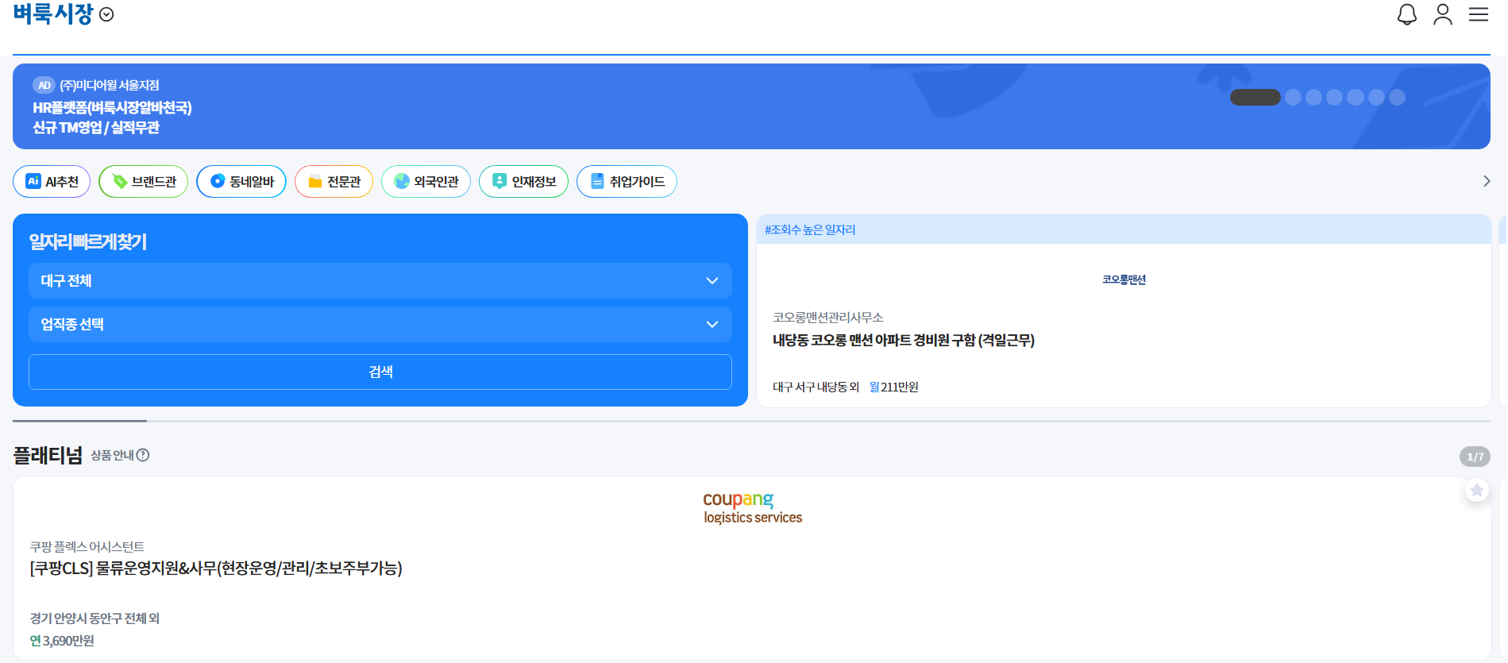Image resolution: width=1508 pixels, height=663 pixels.
Task: Select the 인재정보 category chip
Action: (523, 181)
